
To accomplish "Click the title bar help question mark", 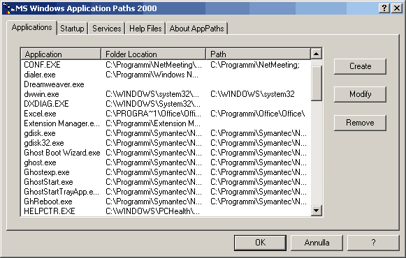I will tap(384, 8).
